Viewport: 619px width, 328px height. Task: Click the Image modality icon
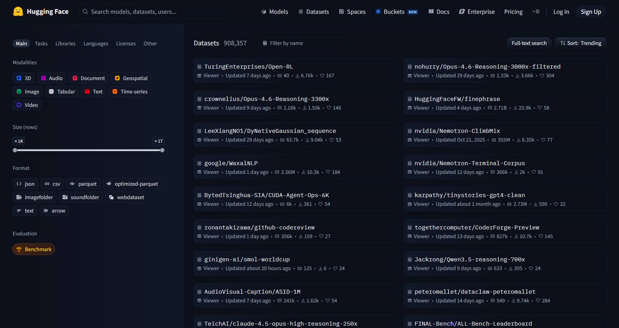(x=19, y=91)
